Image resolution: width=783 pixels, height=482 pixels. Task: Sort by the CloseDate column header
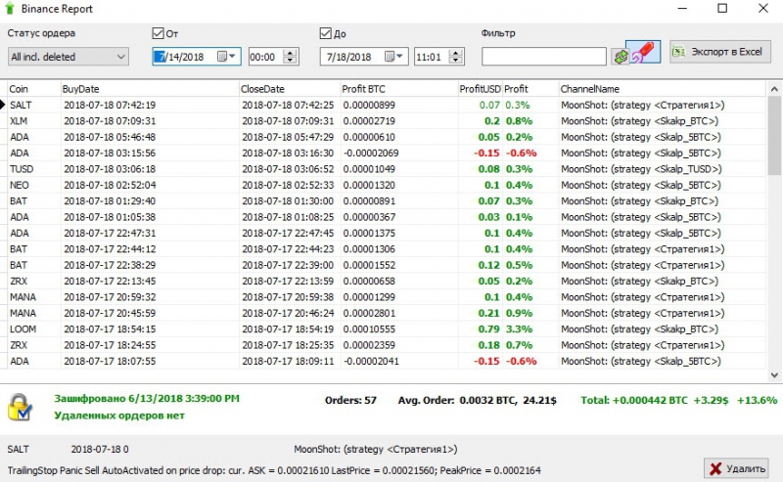click(290, 89)
